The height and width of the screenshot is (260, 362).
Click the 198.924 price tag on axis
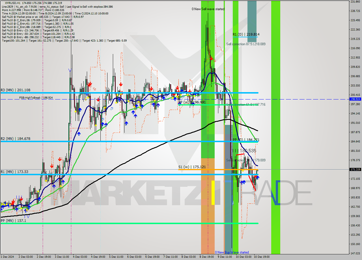355,99
